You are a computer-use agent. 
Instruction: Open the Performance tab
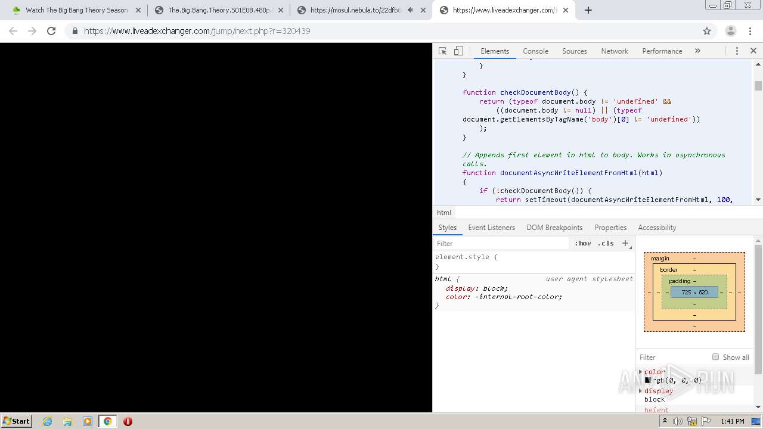coord(662,51)
